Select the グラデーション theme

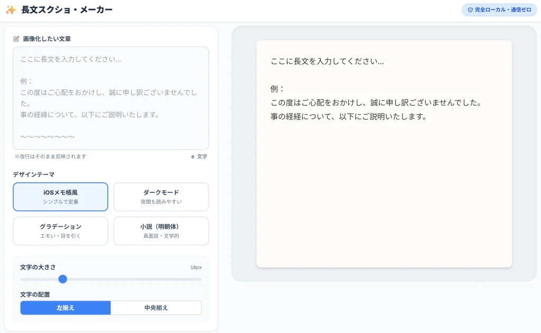60,231
